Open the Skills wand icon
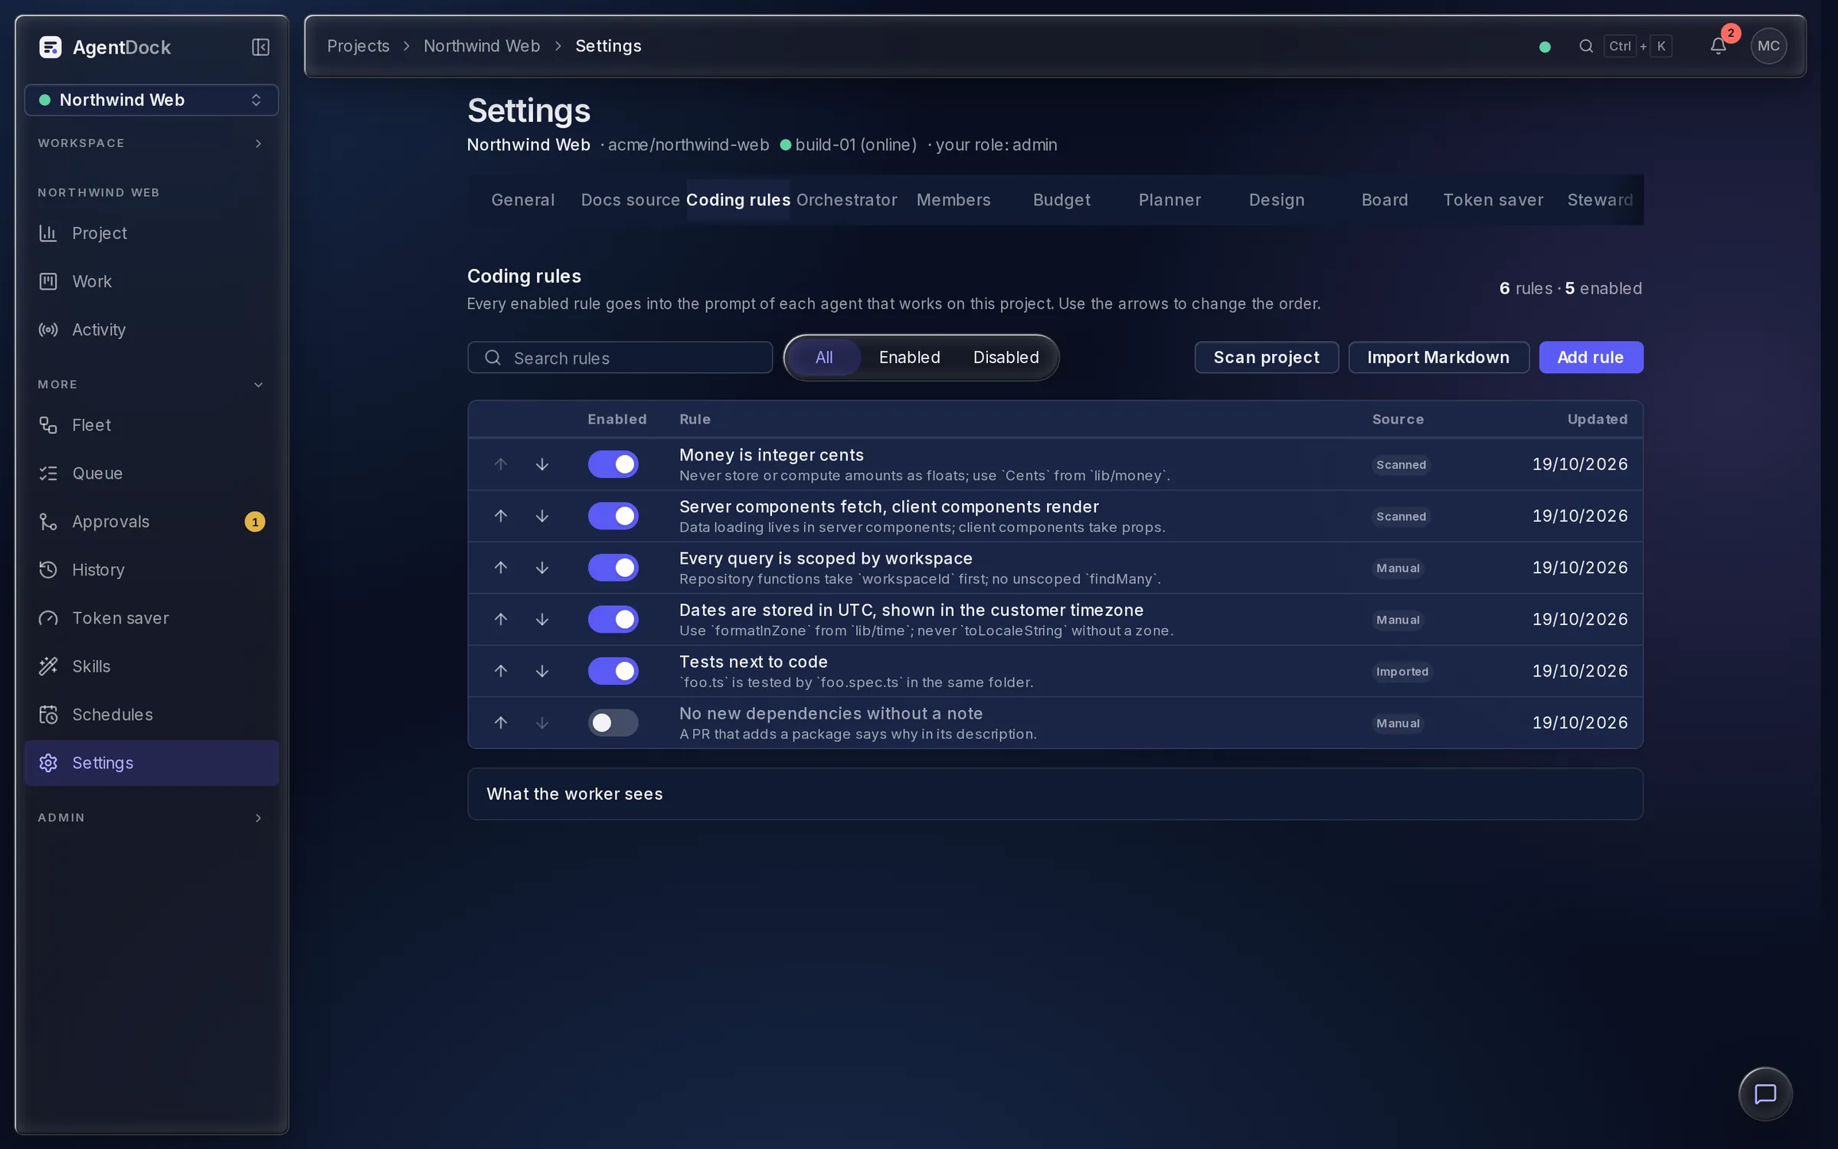 pos(48,666)
